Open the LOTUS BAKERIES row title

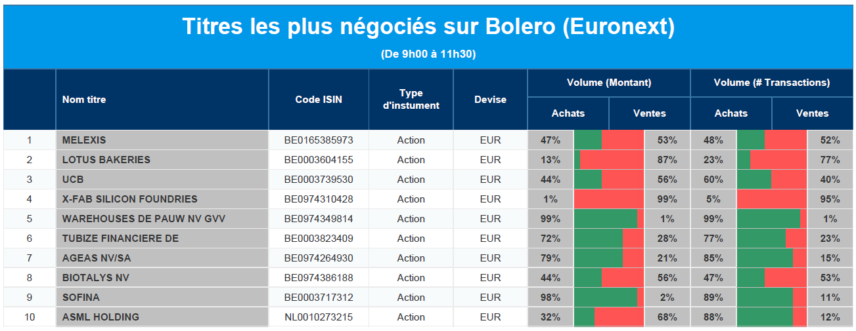tap(106, 160)
